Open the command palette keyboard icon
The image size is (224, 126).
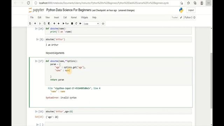(103, 23)
